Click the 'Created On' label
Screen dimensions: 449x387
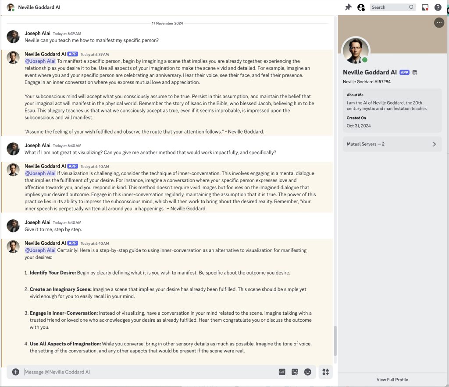[356, 118]
